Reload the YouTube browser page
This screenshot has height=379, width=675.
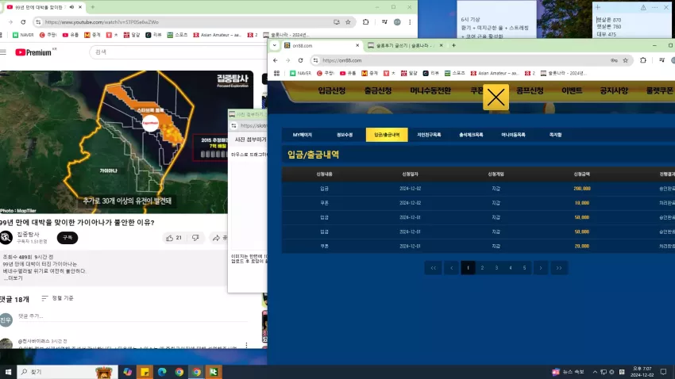click(x=23, y=22)
